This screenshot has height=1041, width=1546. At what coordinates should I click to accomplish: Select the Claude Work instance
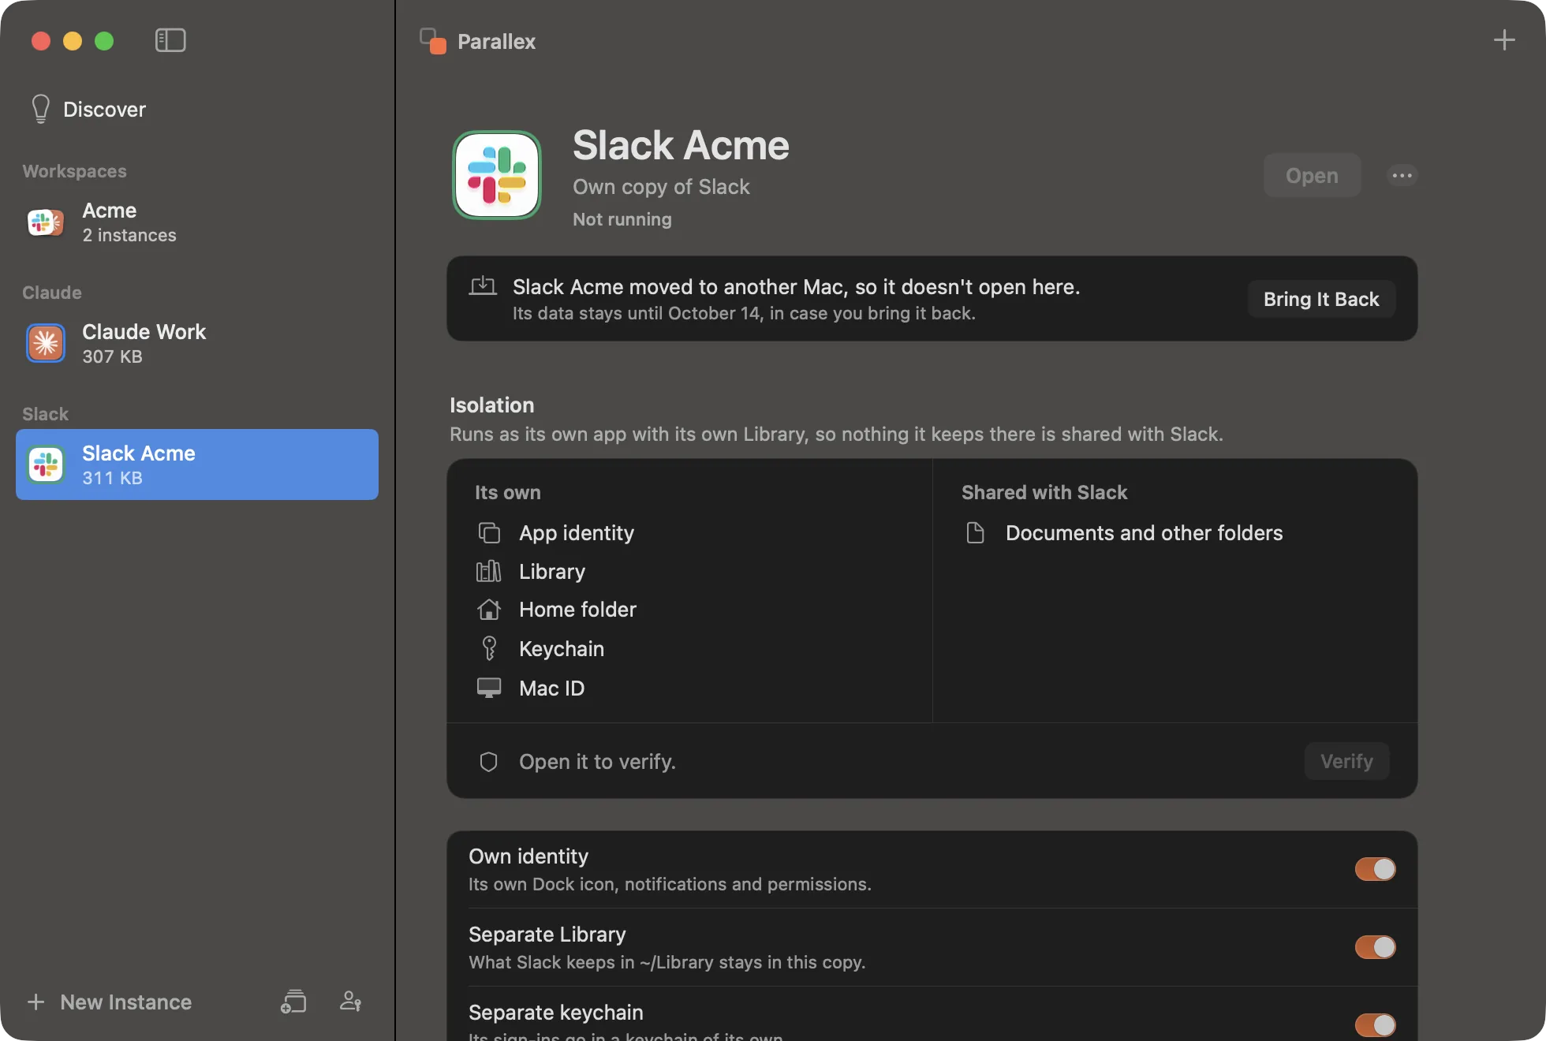(197, 343)
